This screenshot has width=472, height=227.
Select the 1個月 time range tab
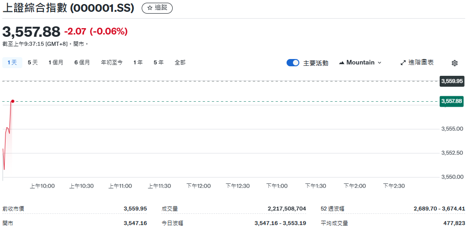(x=56, y=63)
